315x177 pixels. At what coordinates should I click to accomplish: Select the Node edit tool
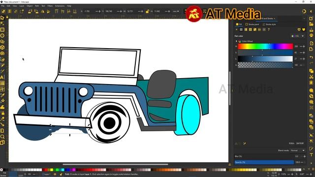point(2,24)
